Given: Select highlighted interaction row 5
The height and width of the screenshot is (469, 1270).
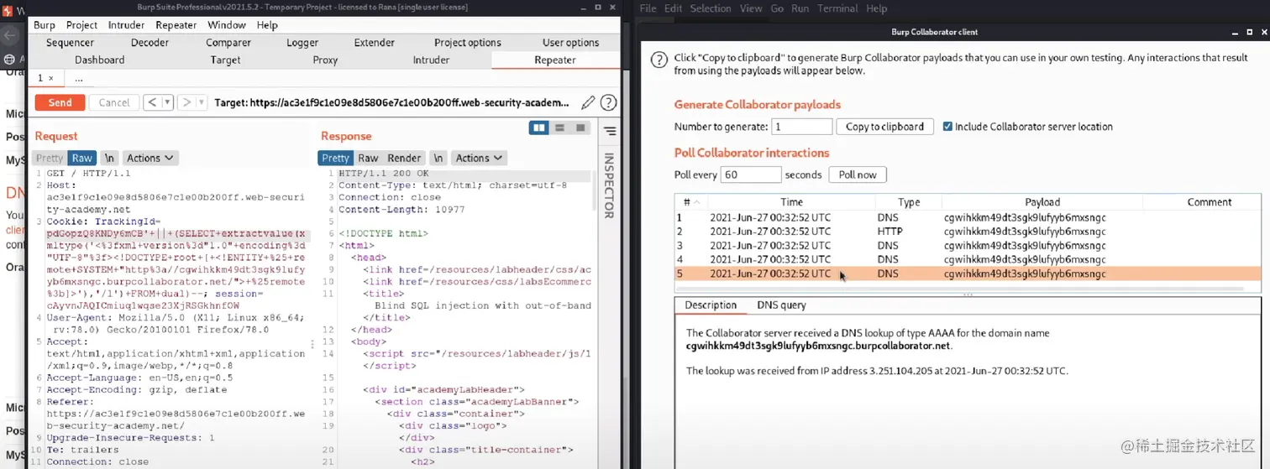Looking at the screenshot, I should (x=968, y=274).
